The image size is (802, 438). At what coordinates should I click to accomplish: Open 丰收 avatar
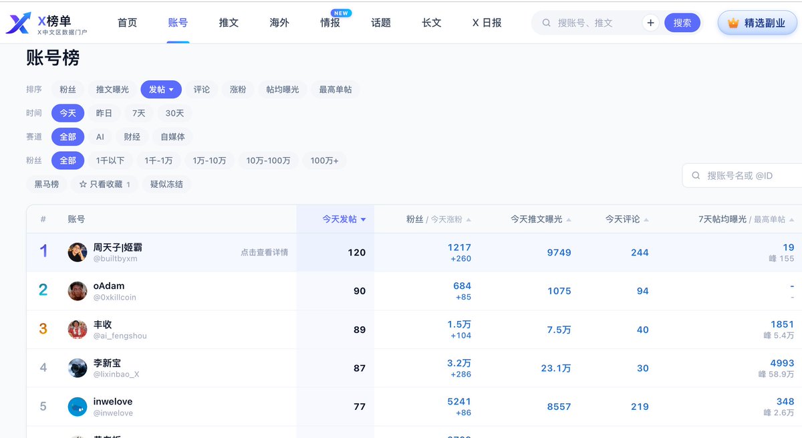click(x=78, y=330)
